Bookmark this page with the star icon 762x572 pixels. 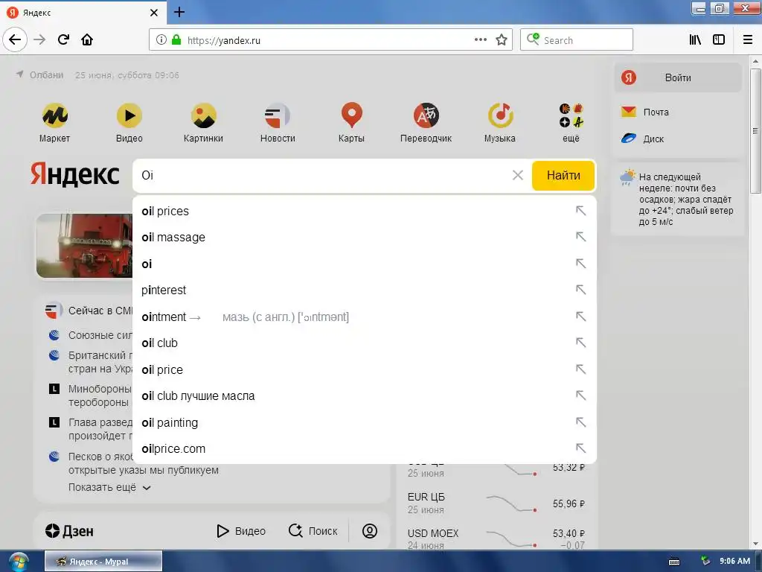click(502, 40)
